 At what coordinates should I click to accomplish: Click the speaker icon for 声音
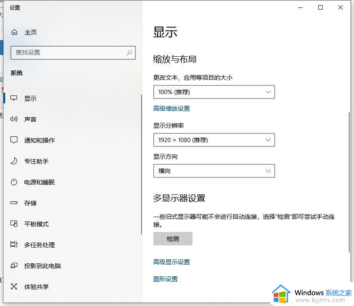click(x=14, y=119)
